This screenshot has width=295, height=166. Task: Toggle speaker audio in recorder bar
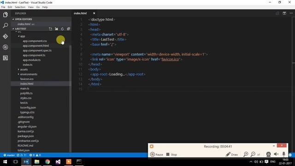[x=276, y=154]
